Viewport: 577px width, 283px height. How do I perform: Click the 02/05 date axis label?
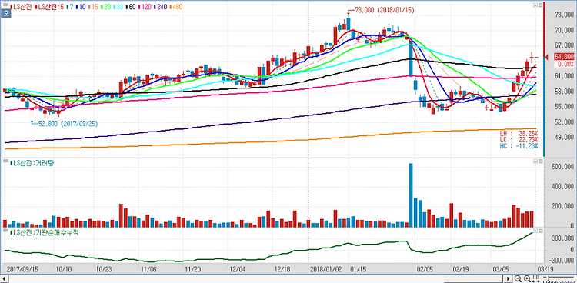coord(424,269)
